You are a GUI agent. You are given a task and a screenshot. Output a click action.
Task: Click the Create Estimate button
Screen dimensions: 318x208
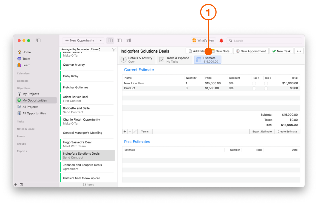[x=287, y=132]
